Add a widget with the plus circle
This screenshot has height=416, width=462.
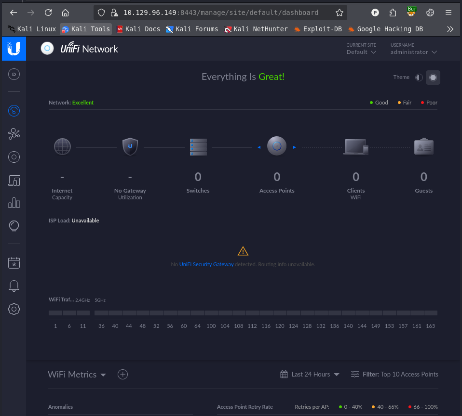122,374
